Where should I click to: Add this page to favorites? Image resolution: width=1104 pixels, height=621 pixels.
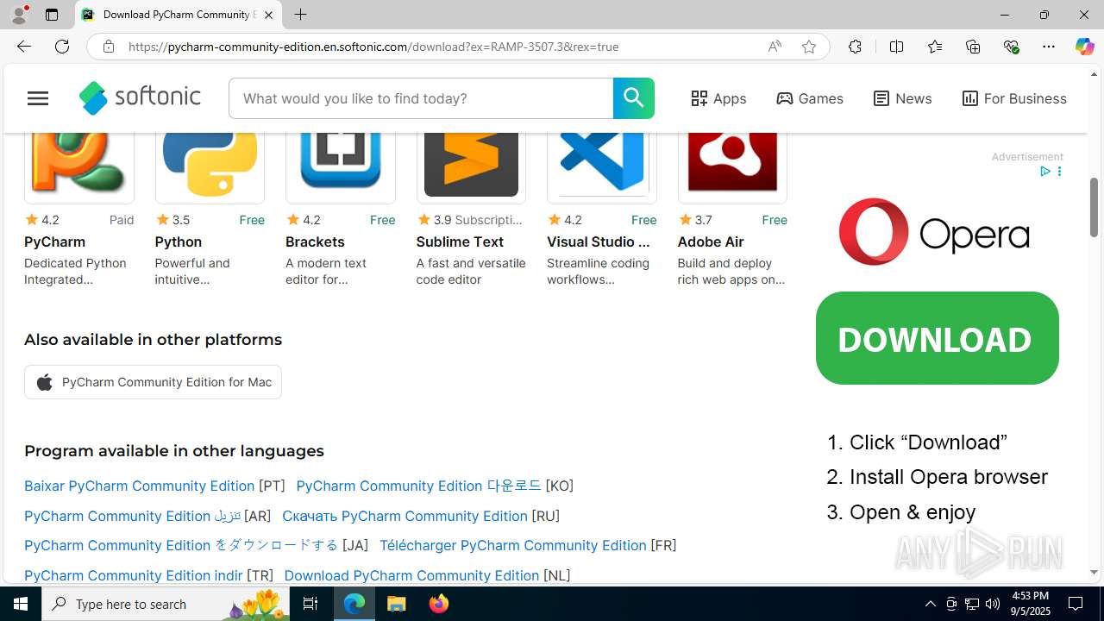(x=809, y=47)
